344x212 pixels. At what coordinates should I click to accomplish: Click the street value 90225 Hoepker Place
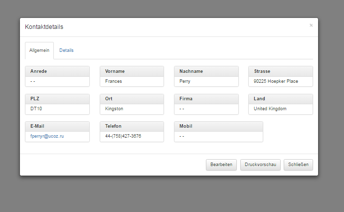pyautogui.click(x=276, y=81)
